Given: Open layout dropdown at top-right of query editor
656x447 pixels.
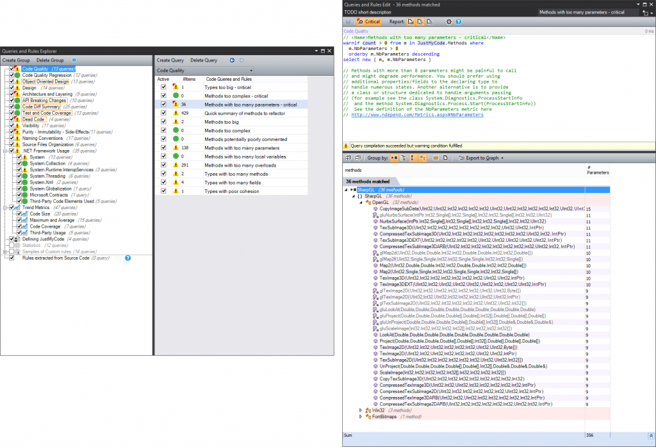Looking at the screenshot, I should point(647,13).
